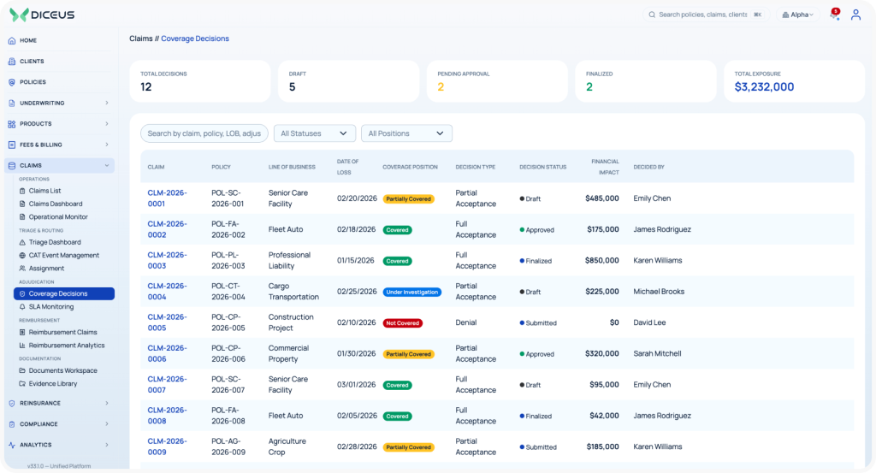Click the Clients sidebar icon
Viewport: 876px width, 473px height.
(12, 62)
